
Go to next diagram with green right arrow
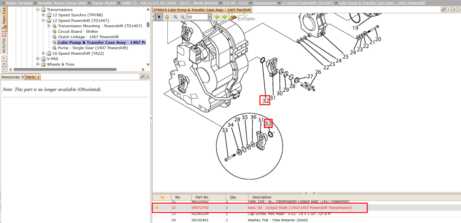225,17
